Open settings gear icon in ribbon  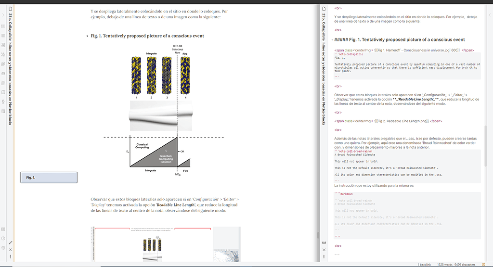pyautogui.click(x=3, y=248)
